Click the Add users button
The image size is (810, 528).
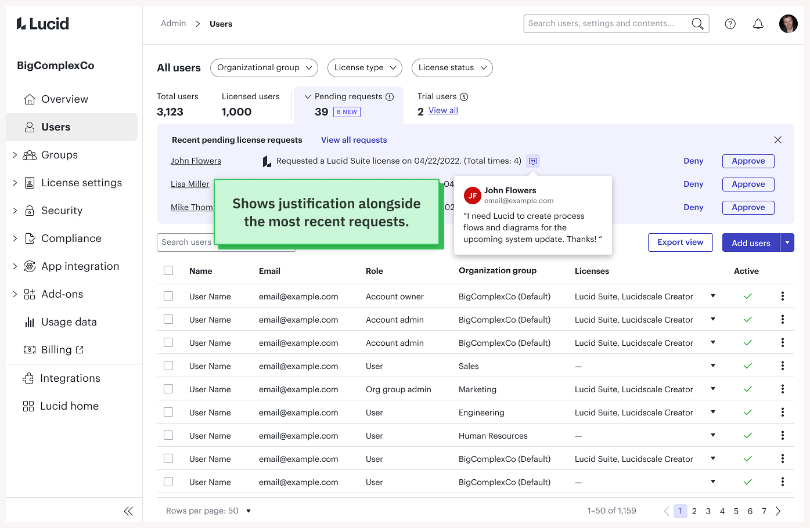click(751, 243)
